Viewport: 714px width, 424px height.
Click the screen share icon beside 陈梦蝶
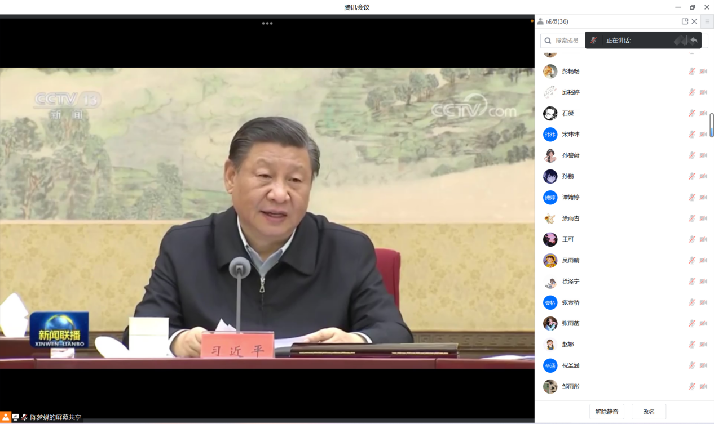tap(15, 417)
